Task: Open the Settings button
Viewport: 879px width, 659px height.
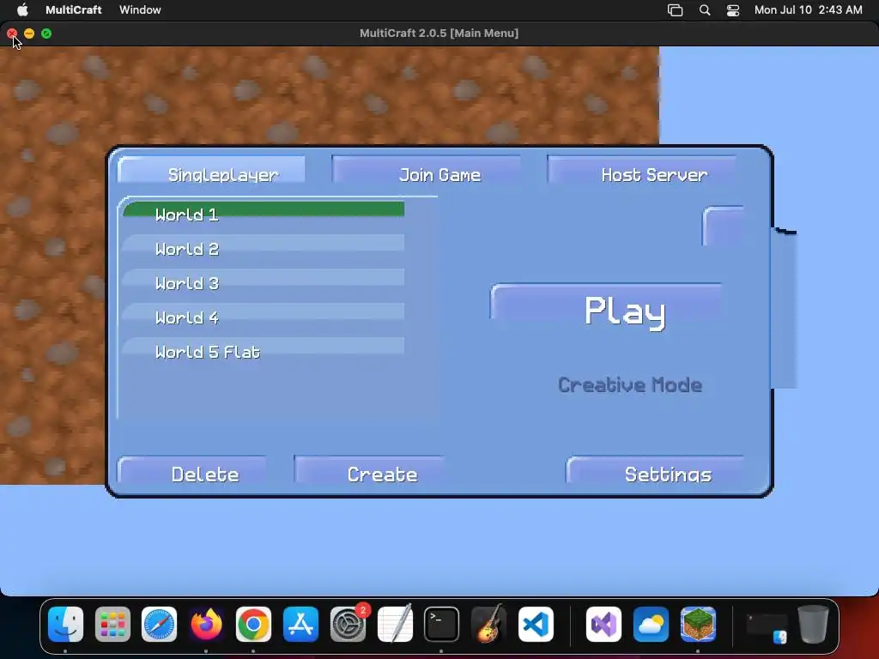Action: click(x=655, y=471)
